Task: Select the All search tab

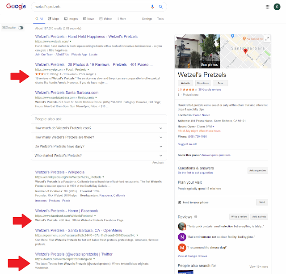Action: click(39, 19)
